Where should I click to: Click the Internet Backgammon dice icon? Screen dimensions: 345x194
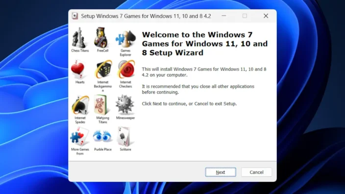(103, 69)
